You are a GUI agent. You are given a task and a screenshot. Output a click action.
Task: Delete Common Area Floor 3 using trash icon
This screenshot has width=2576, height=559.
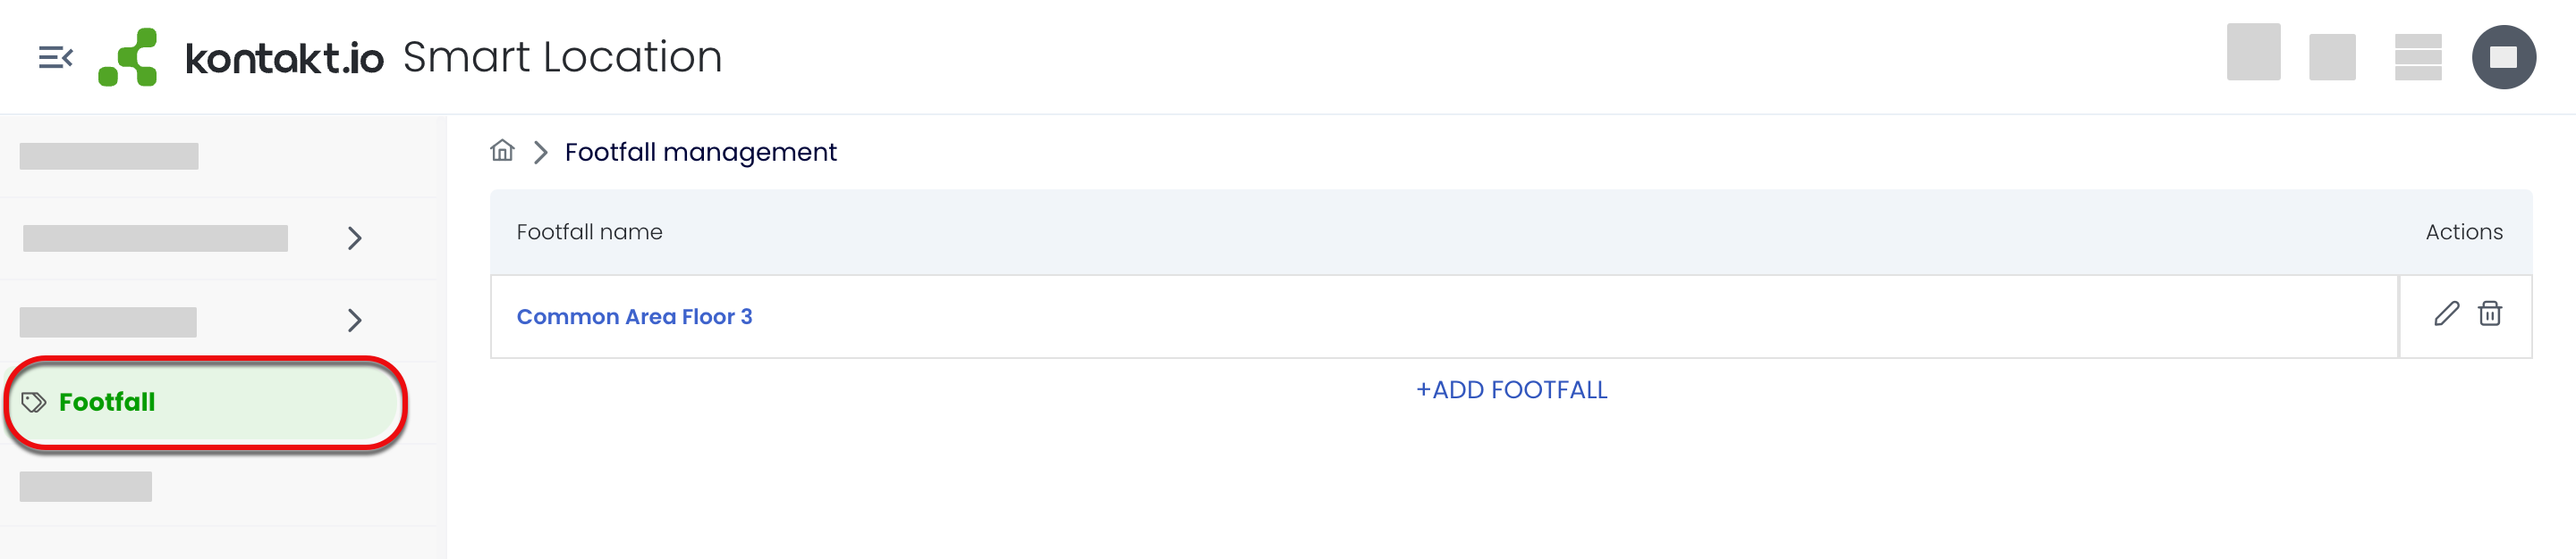tap(2490, 314)
